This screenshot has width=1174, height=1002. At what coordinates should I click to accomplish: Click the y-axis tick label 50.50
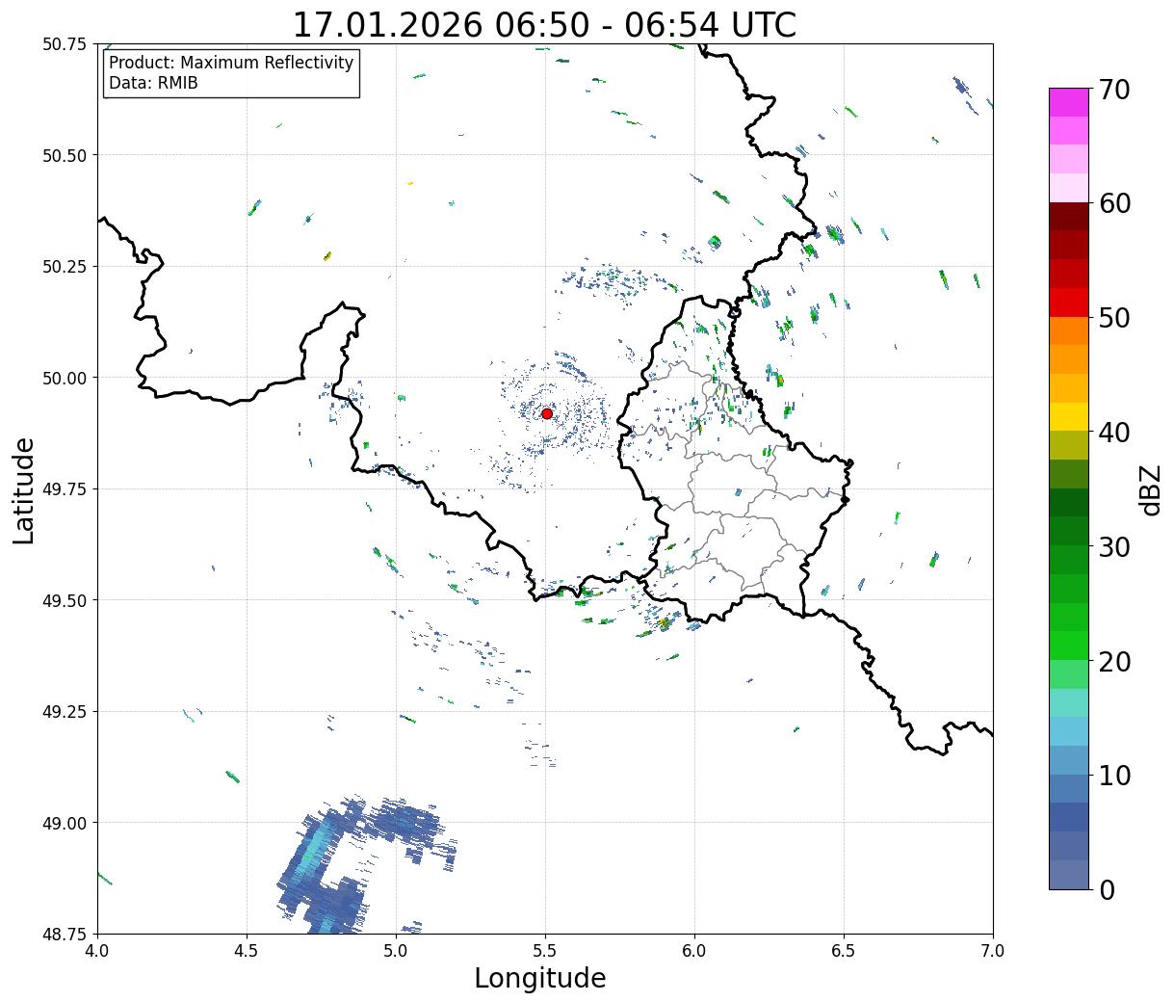click(x=65, y=155)
